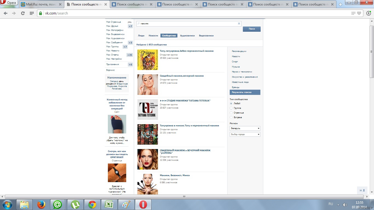Select Результаты поиска in the sidebar
This screenshot has height=210, width=374.
[245, 92]
